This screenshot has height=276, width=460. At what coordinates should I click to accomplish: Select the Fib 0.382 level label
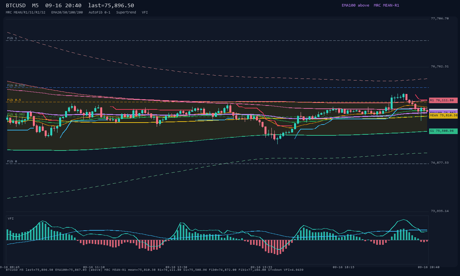pos(16,114)
